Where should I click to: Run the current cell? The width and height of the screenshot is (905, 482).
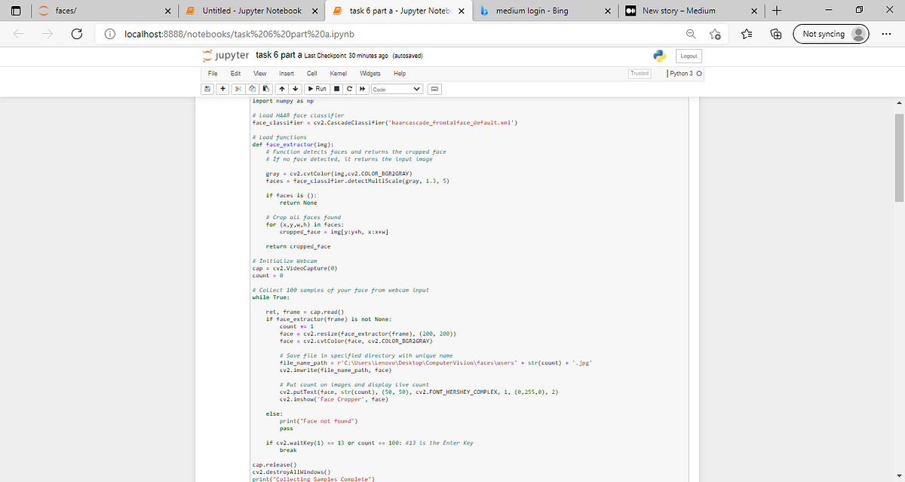(x=316, y=89)
